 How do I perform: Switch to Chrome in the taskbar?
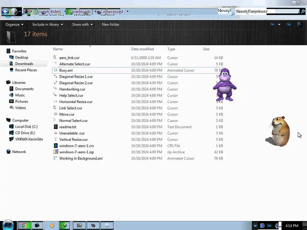click(24, 226)
